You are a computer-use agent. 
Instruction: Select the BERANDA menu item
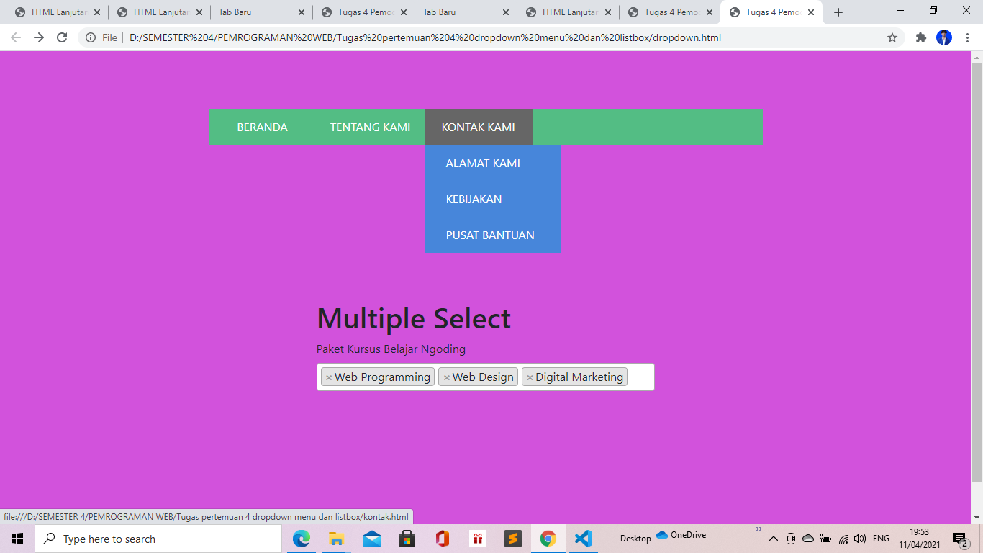262,127
